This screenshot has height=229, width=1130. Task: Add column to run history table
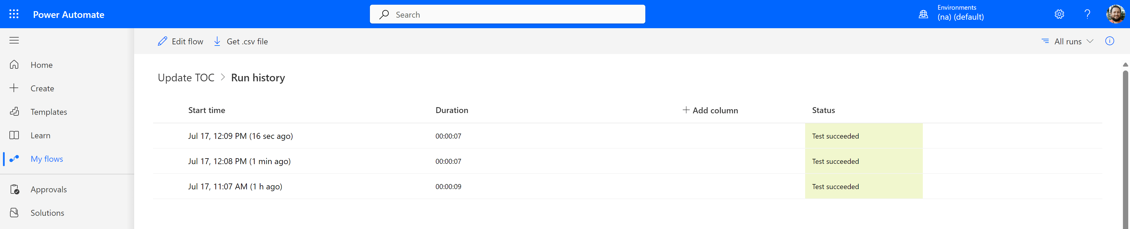(x=710, y=110)
